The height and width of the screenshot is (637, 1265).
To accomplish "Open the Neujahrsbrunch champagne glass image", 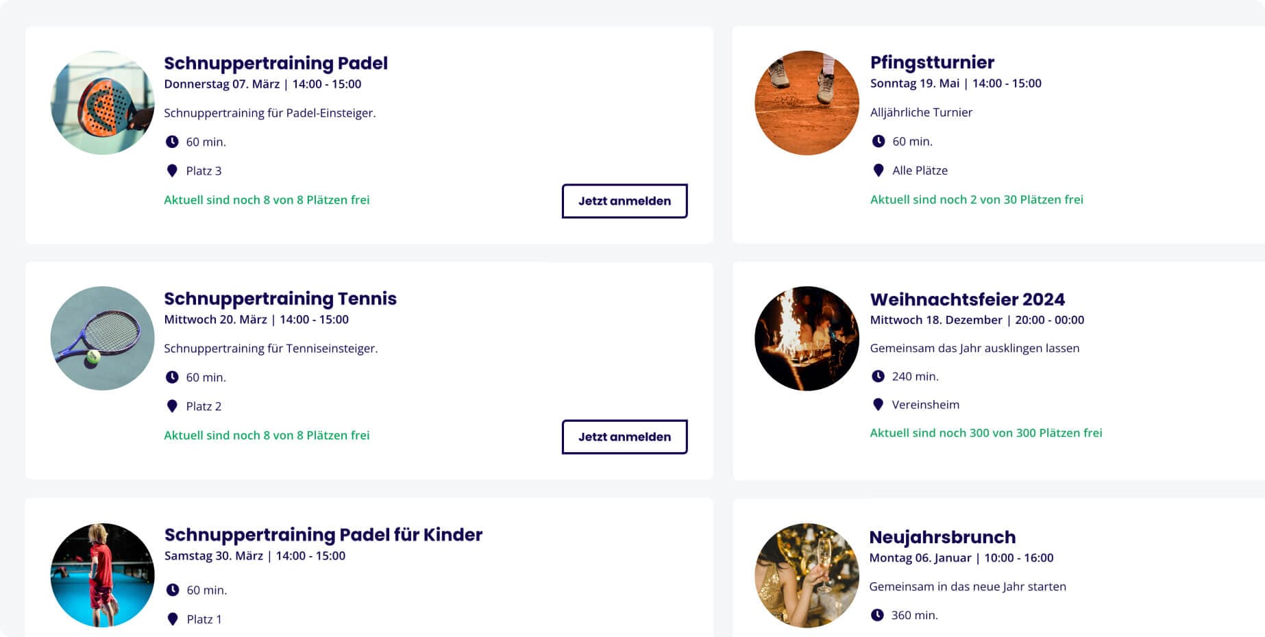I will [807, 575].
